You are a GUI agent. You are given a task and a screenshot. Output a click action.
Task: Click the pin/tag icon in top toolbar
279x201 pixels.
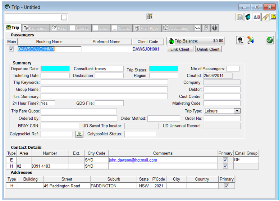click(x=265, y=17)
